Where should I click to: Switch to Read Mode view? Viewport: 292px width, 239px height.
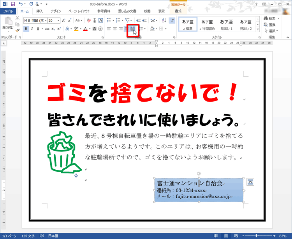(216, 235)
